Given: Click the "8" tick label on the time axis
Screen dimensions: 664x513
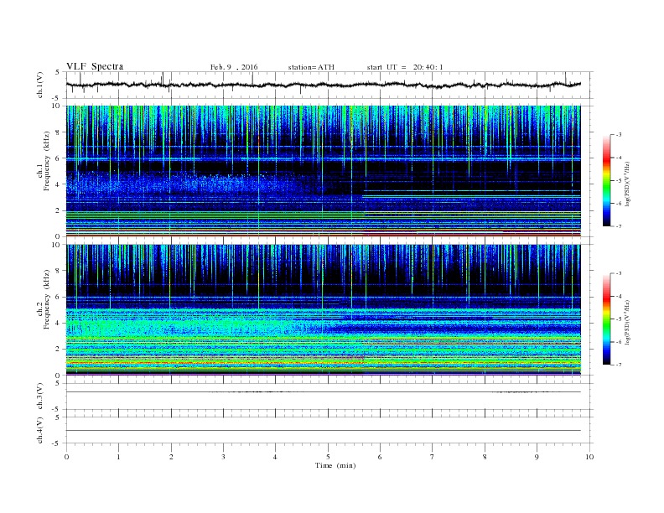Looking at the screenshot, I should (x=485, y=457).
